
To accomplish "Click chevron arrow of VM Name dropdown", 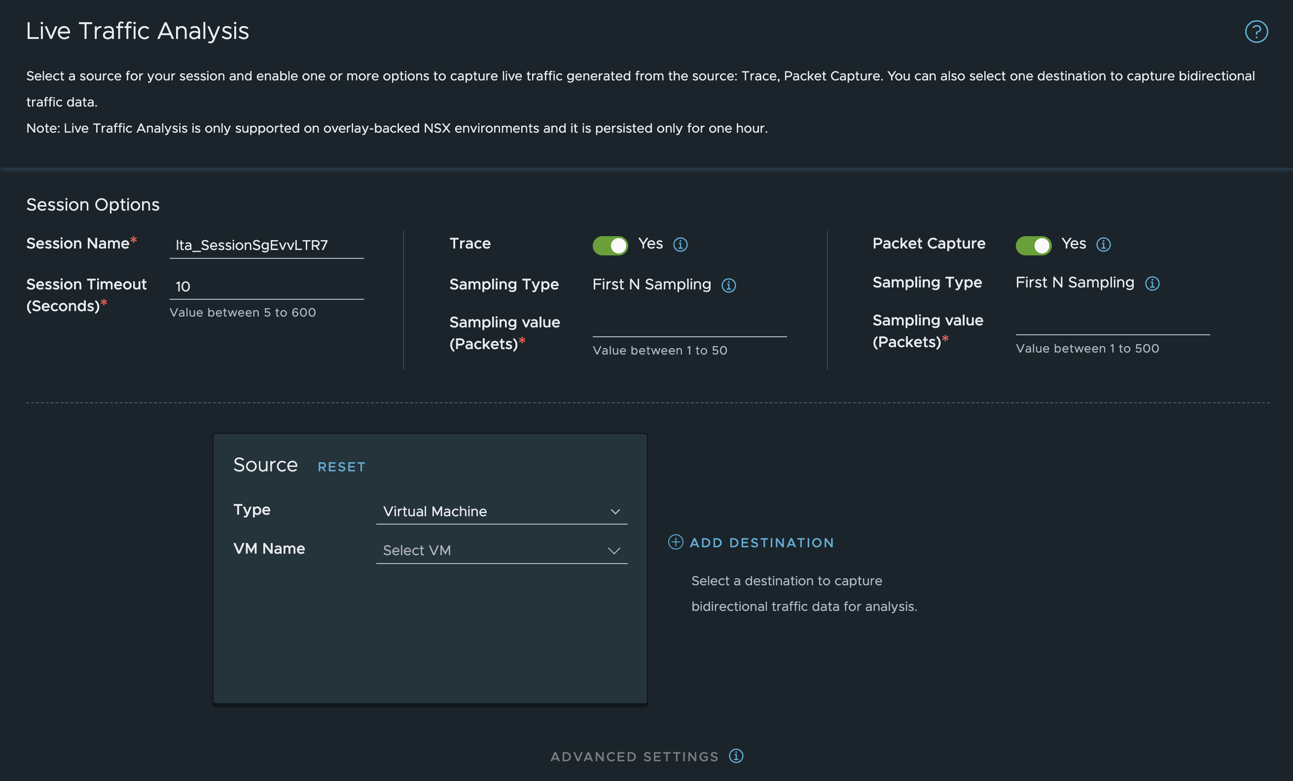I will (x=614, y=551).
